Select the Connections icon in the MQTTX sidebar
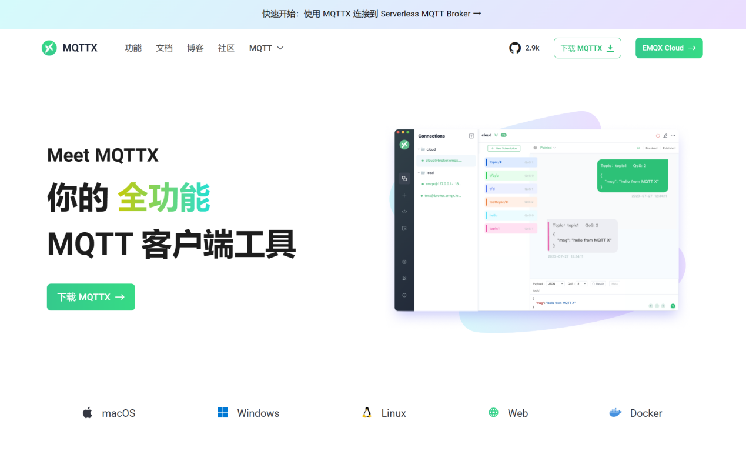746x451 pixels. (404, 178)
